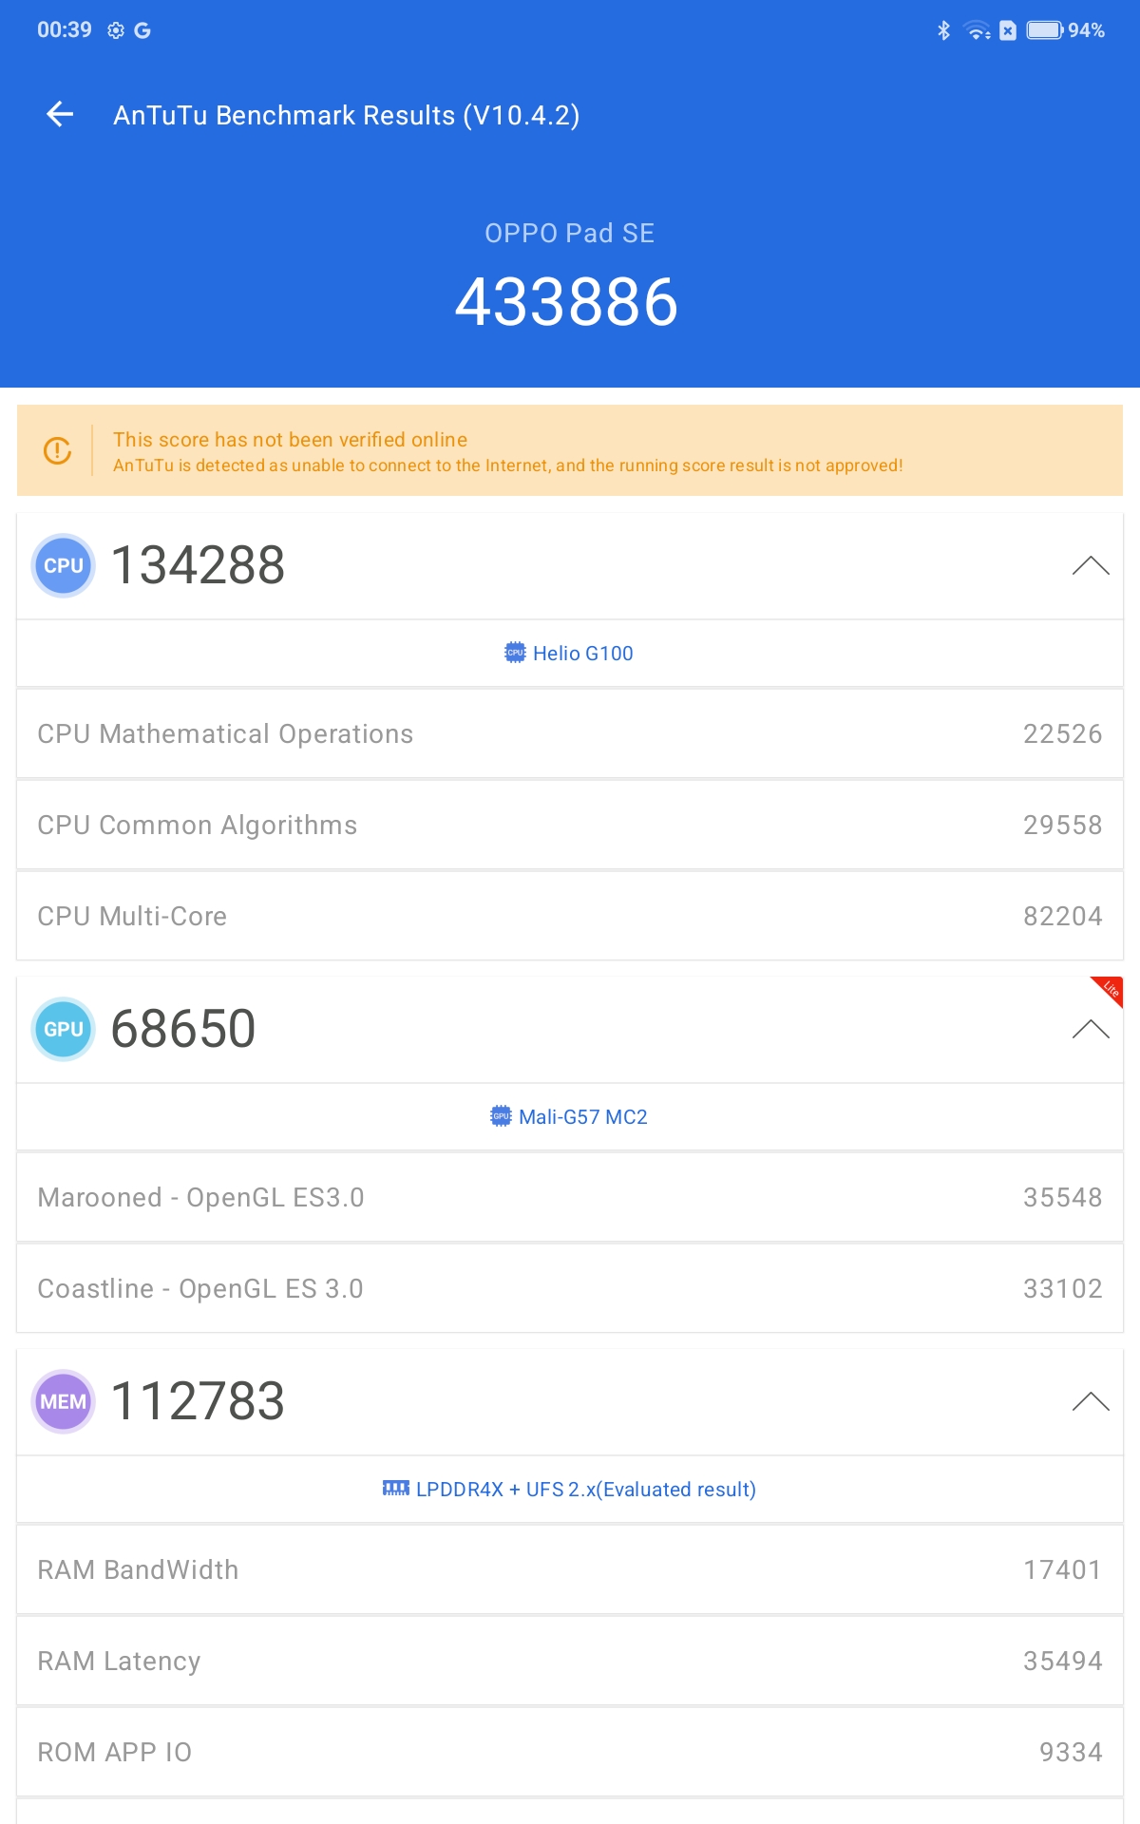The height and width of the screenshot is (1824, 1140).
Task: Tap the battery indicator icon
Action: point(1045,30)
